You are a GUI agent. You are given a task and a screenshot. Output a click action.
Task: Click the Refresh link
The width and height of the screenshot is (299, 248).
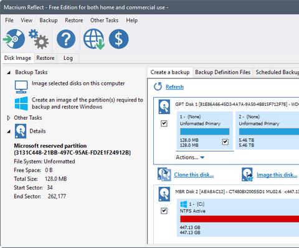[x=174, y=87]
